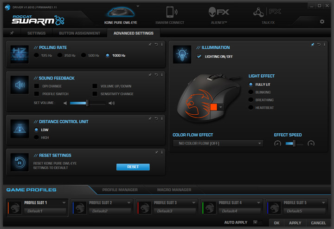The width and height of the screenshot is (334, 229).
Task: Show info for Reset Settings panel
Action: pos(162,152)
